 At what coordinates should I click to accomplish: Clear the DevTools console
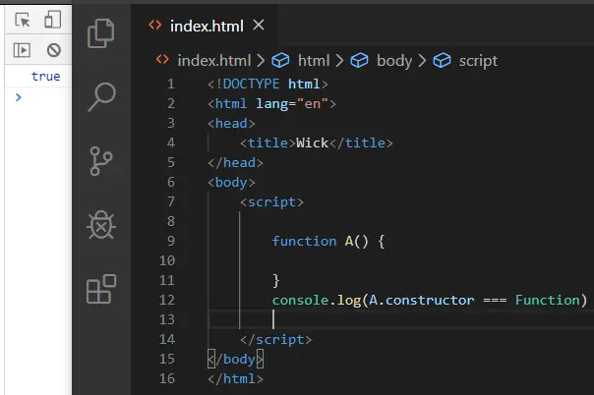coord(53,50)
